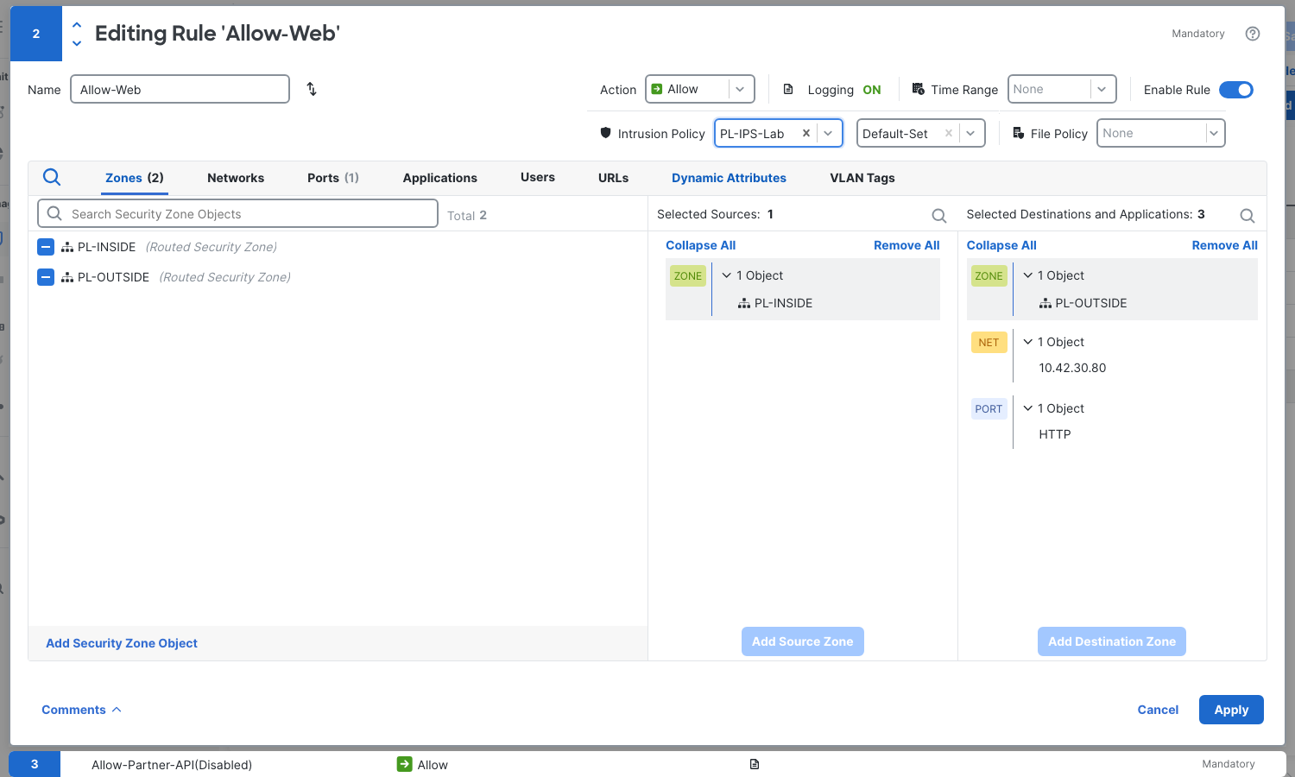Clear PL-IPS-Lab intrusion policy with X
The image size is (1295, 777).
click(806, 133)
